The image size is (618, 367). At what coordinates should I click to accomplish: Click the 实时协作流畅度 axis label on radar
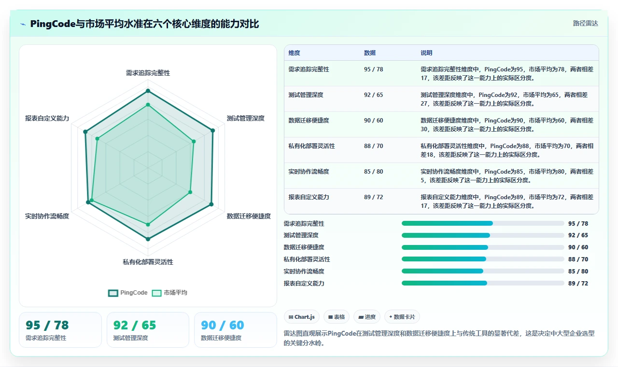(x=47, y=216)
